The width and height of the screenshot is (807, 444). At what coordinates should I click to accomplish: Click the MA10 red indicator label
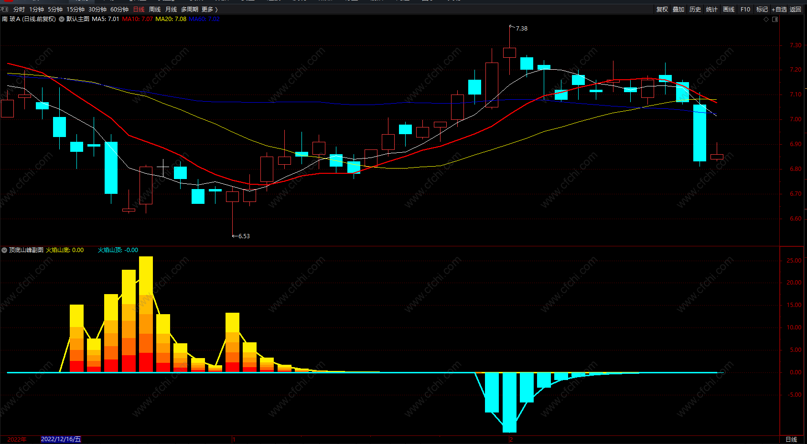point(138,19)
